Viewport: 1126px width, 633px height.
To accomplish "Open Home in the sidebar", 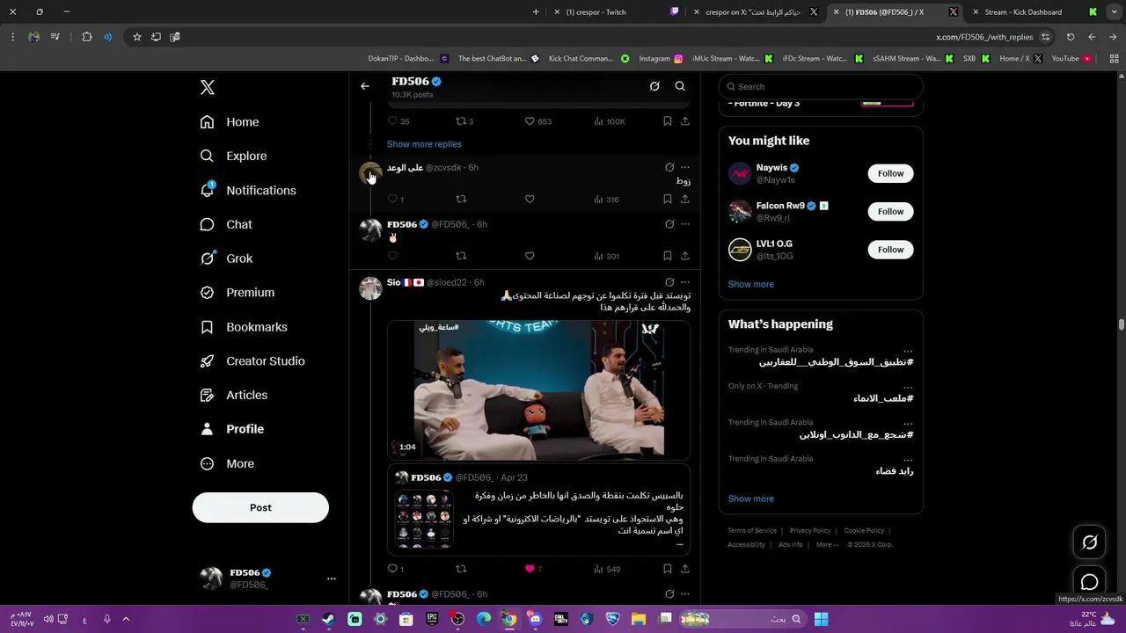I will coord(230,122).
